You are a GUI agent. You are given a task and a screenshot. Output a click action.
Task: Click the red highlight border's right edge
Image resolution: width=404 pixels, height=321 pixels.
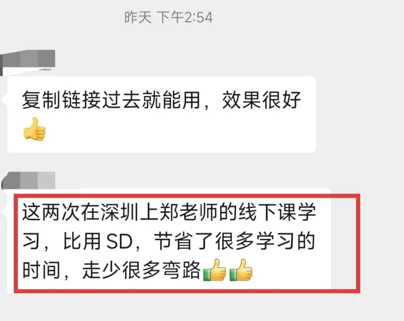(358, 243)
